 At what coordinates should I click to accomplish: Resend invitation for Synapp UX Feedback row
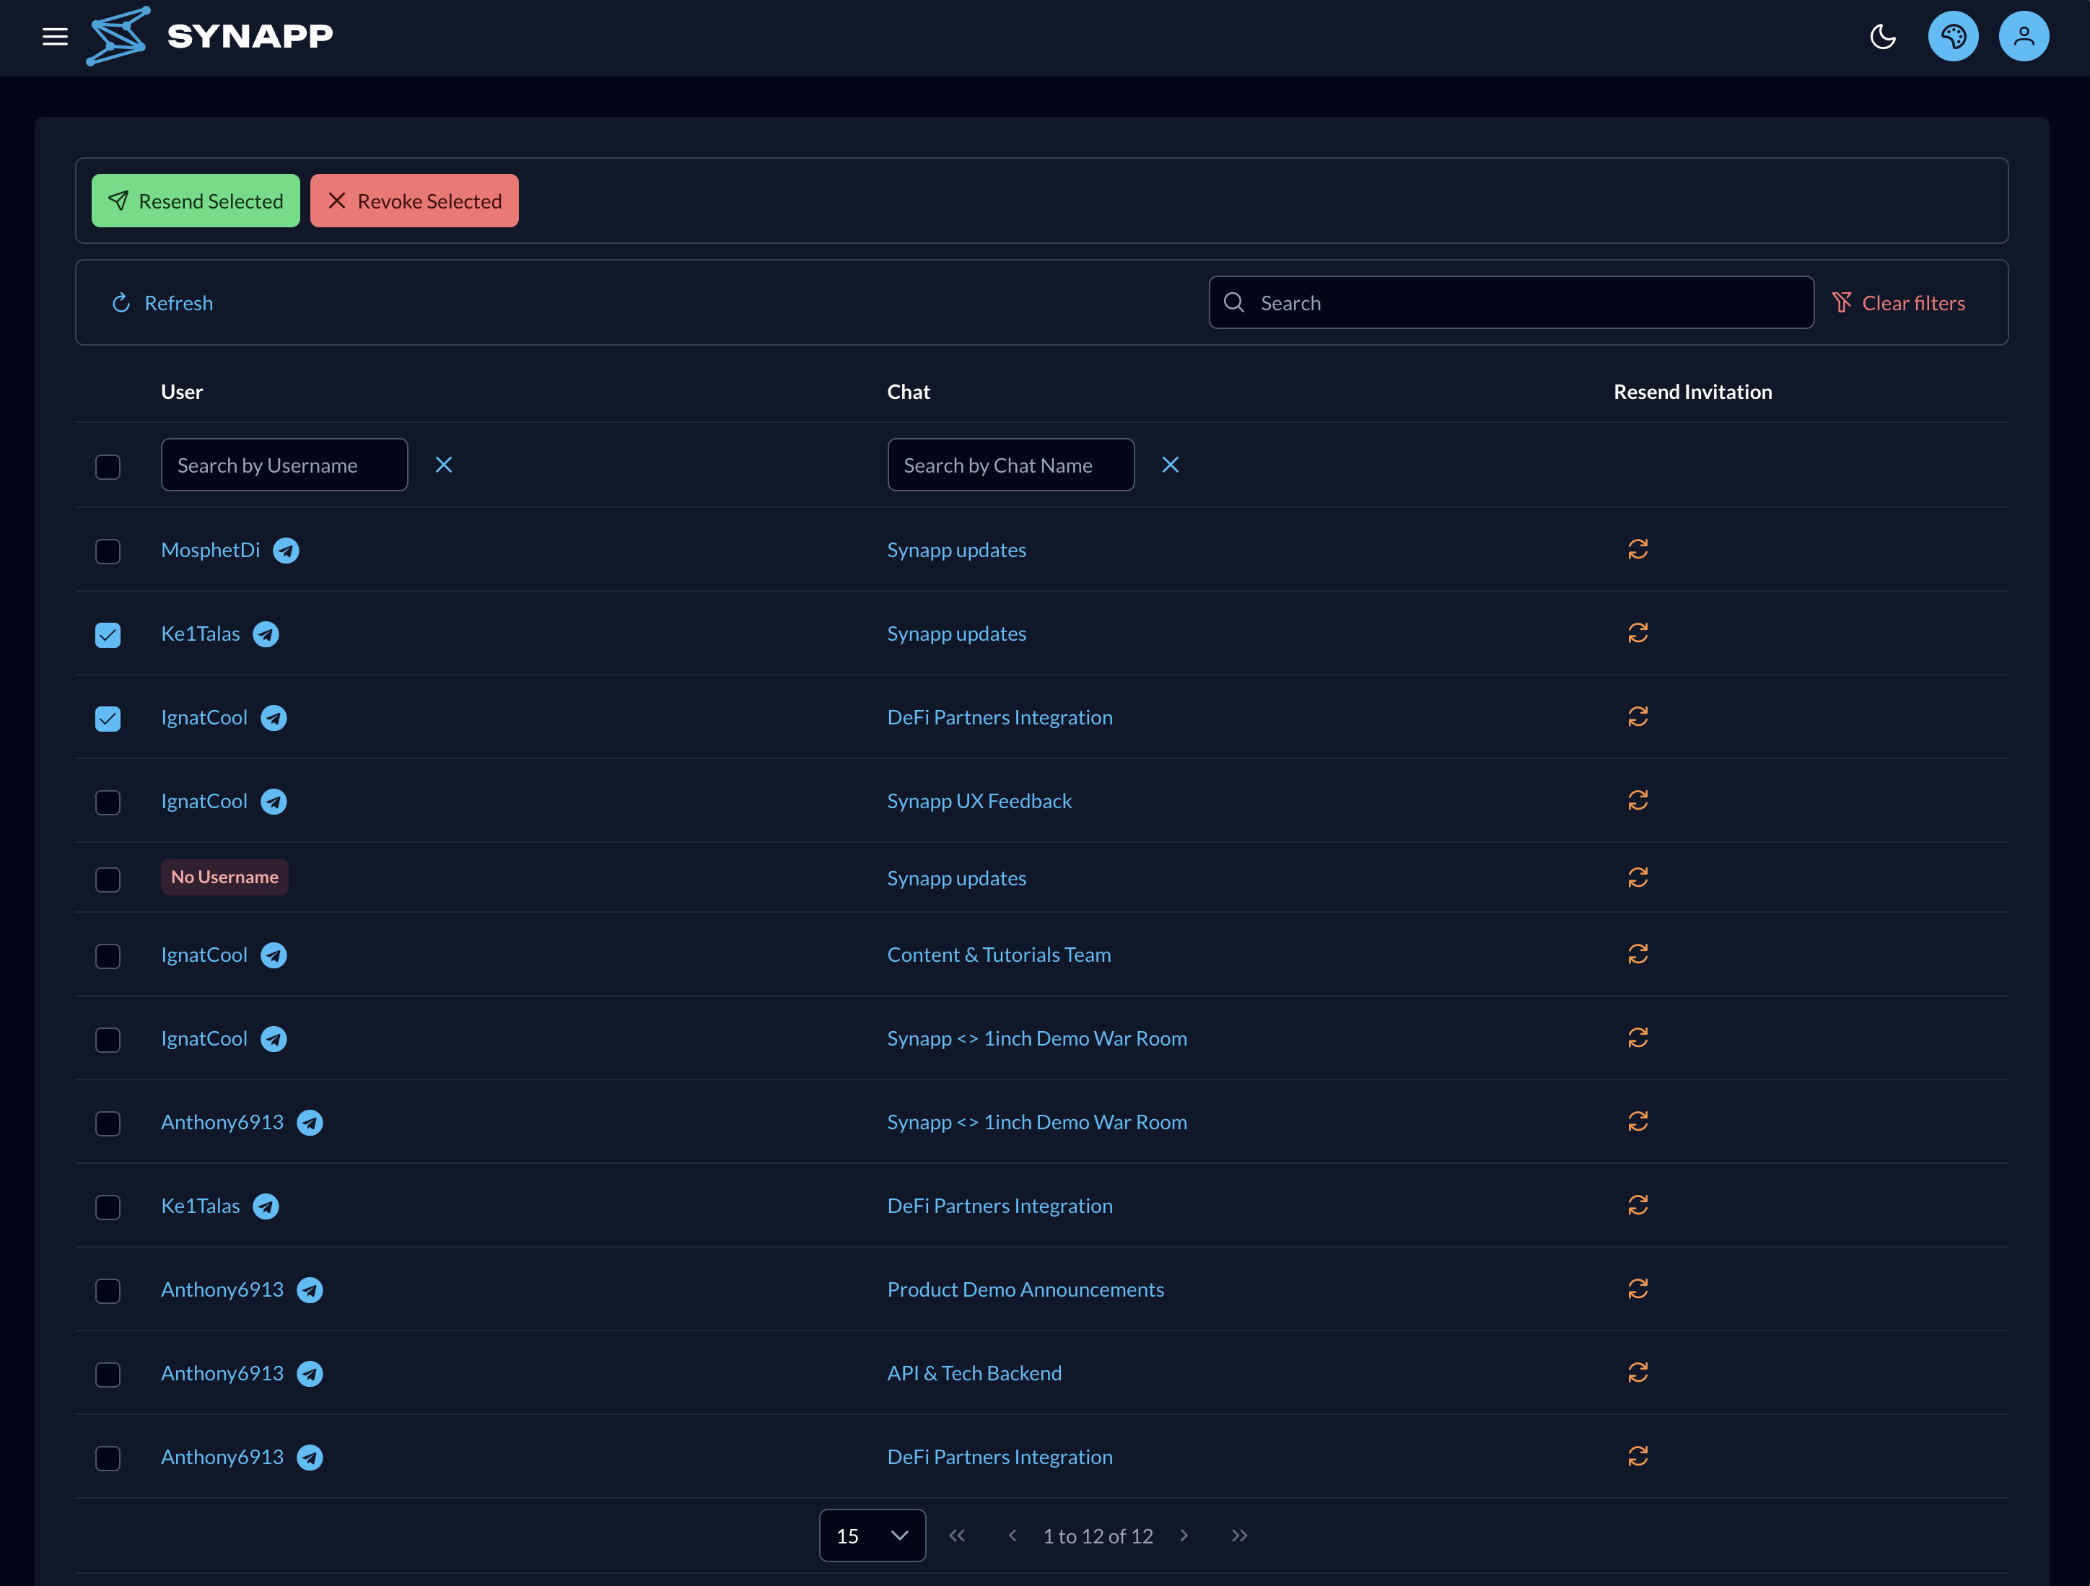click(1638, 801)
